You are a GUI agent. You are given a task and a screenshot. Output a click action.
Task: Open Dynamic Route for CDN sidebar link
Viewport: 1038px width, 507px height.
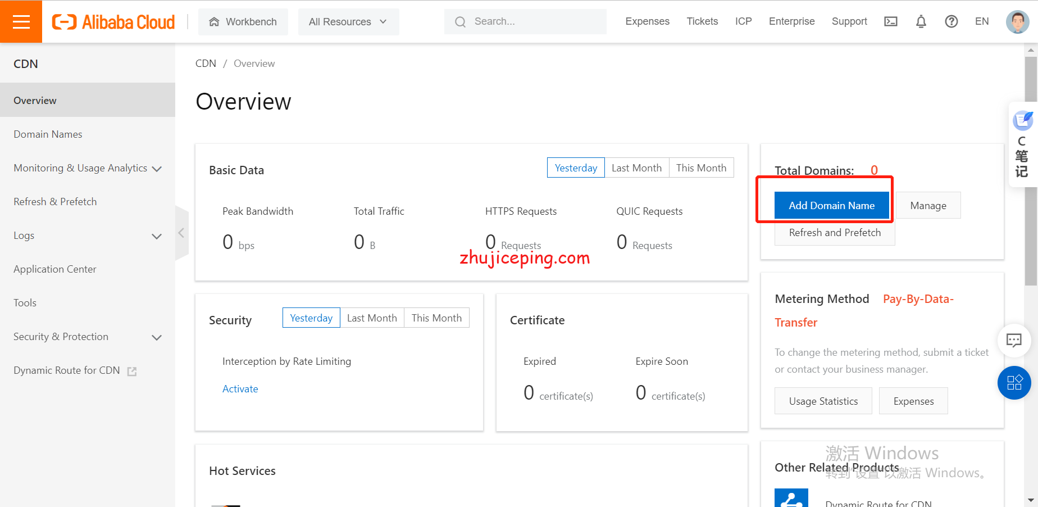click(x=67, y=370)
